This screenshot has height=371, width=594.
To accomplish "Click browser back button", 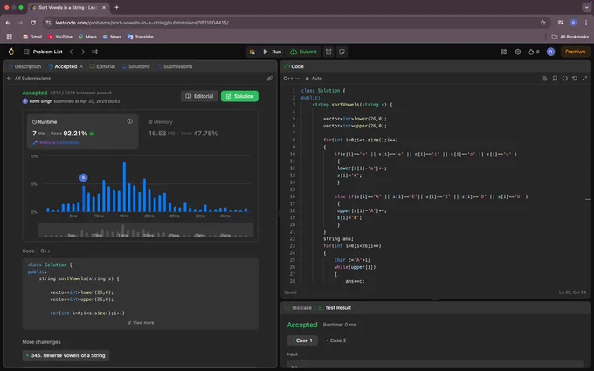I will 8,23.
